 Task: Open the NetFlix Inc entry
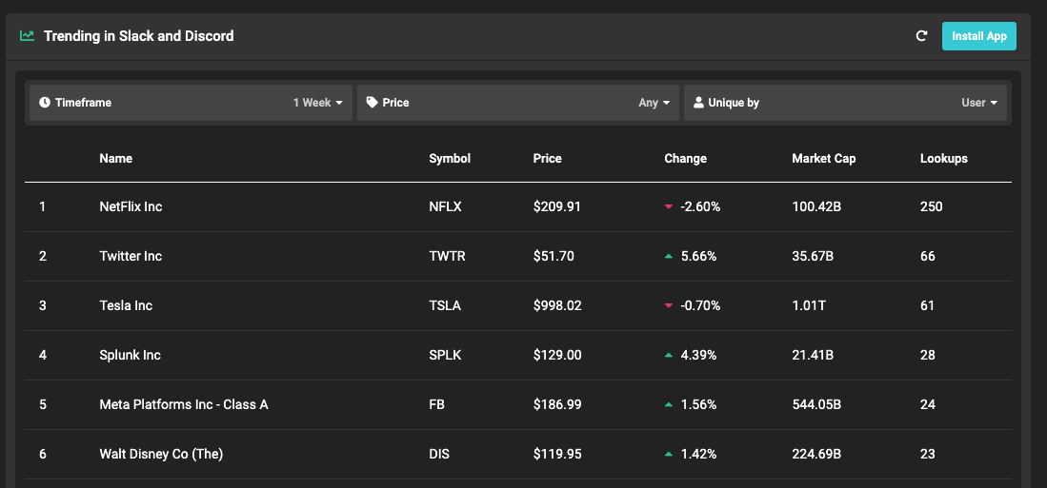(x=131, y=207)
